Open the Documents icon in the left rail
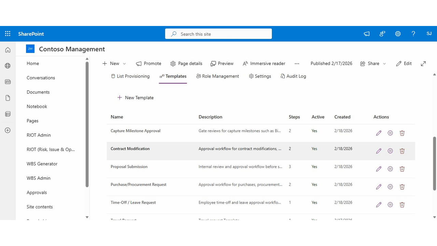The image size is (437, 246). pos(8,98)
